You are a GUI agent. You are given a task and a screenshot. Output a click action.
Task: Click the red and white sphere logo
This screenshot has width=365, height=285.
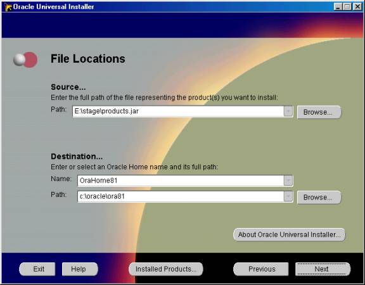[x=25, y=60]
